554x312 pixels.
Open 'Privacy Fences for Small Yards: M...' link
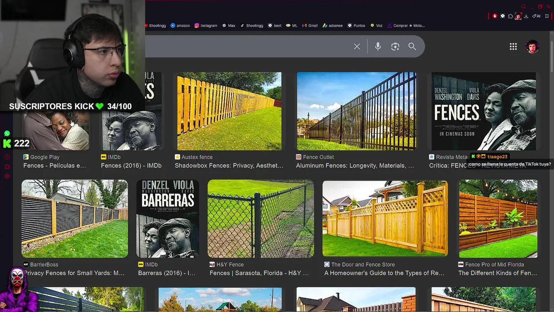click(74, 273)
